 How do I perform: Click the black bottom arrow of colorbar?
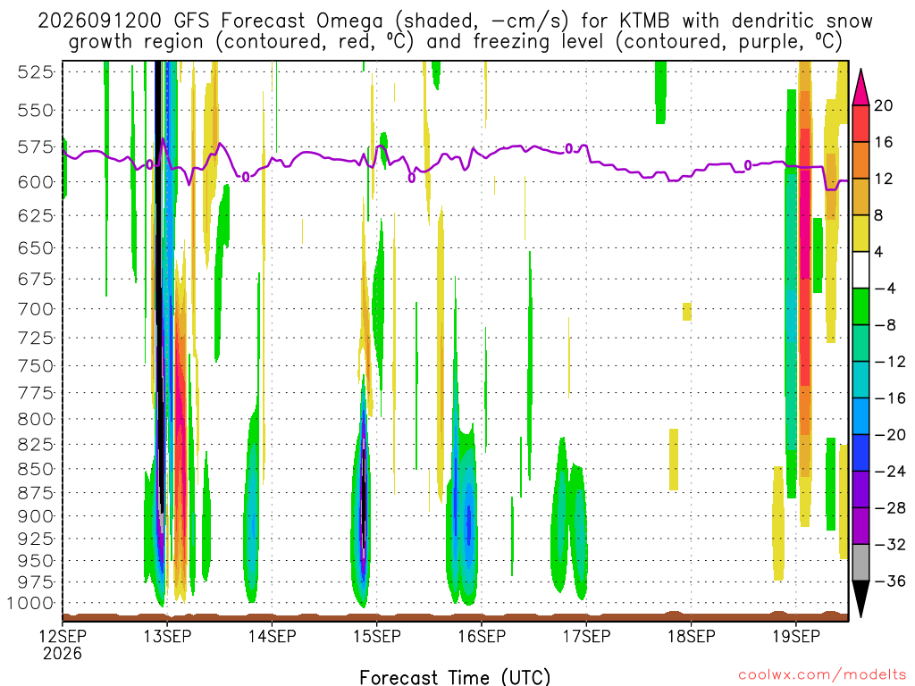[860, 599]
